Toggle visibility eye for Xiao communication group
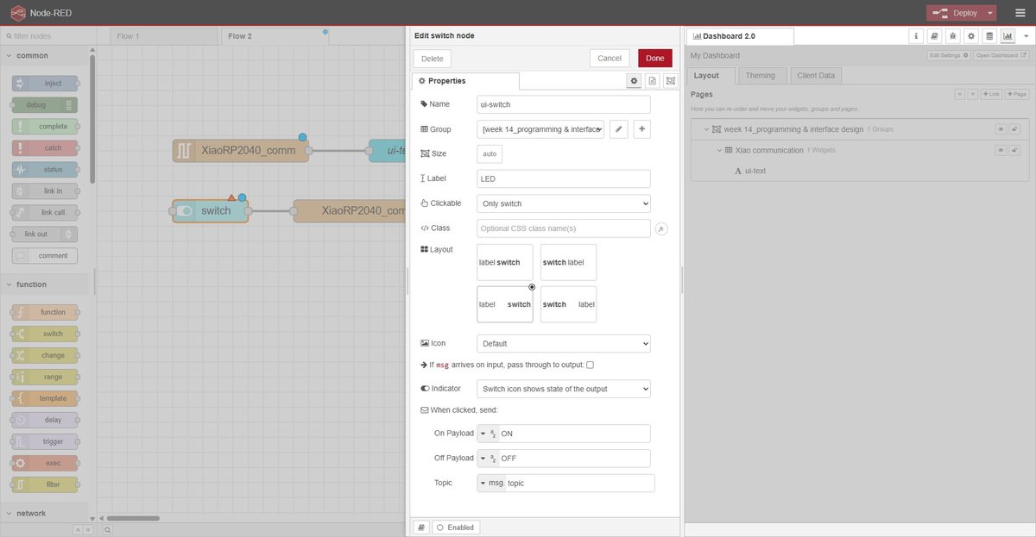1036x537 pixels. [x=1001, y=150]
